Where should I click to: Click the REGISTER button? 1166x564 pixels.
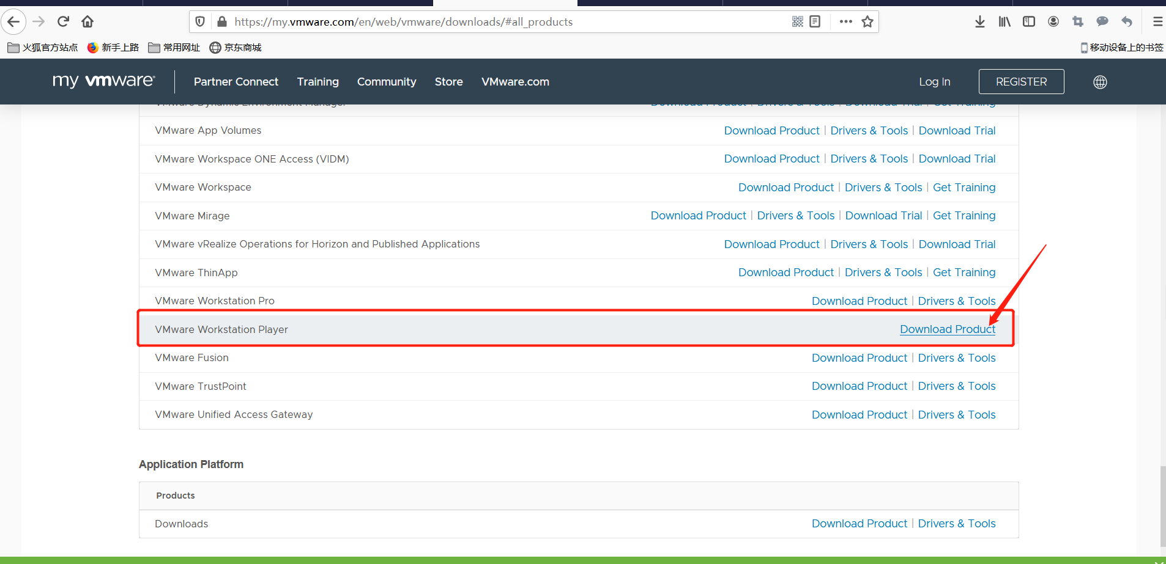[x=1022, y=82]
